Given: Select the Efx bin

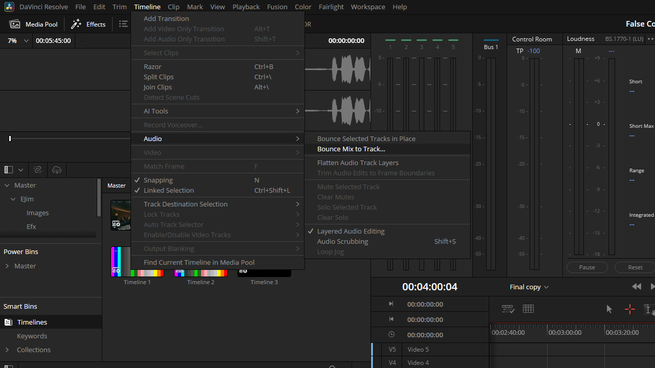Looking at the screenshot, I should point(31,226).
